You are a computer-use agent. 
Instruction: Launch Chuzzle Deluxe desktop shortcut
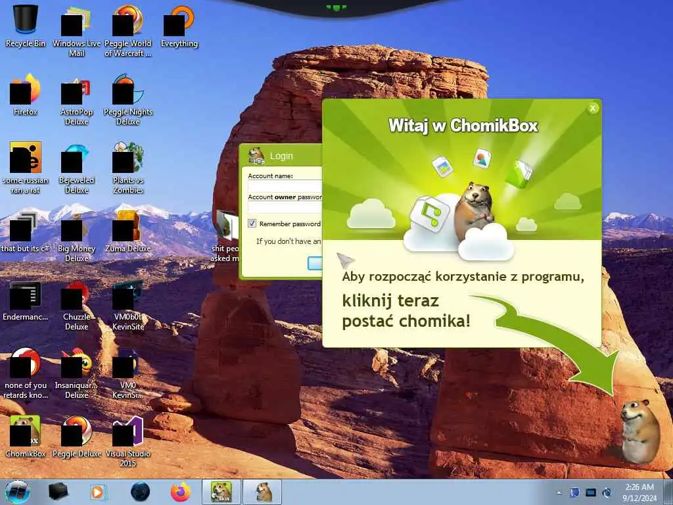(76, 305)
